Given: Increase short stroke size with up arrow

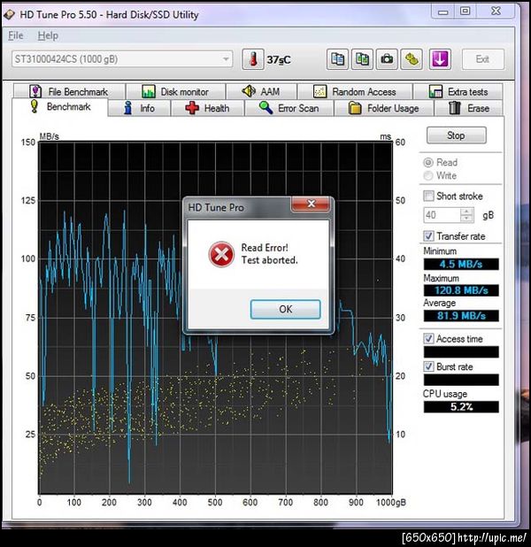Looking at the screenshot, I should (x=466, y=212).
